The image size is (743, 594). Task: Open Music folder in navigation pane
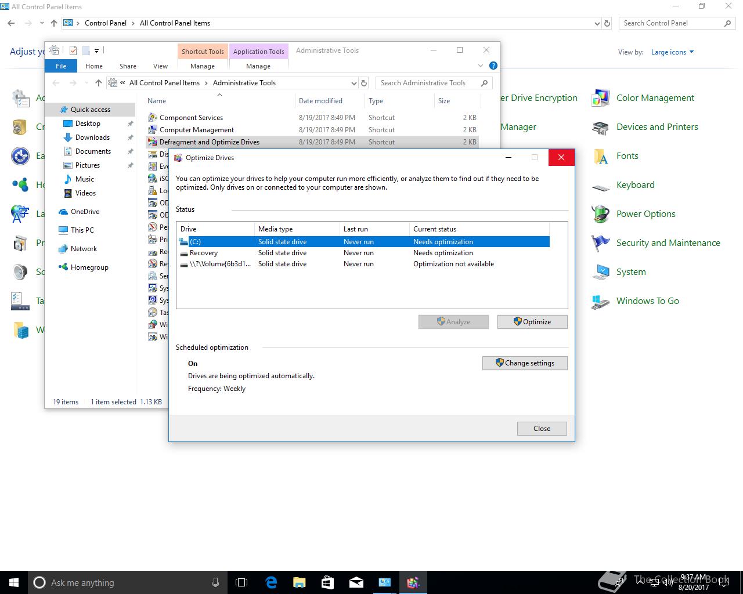84,179
